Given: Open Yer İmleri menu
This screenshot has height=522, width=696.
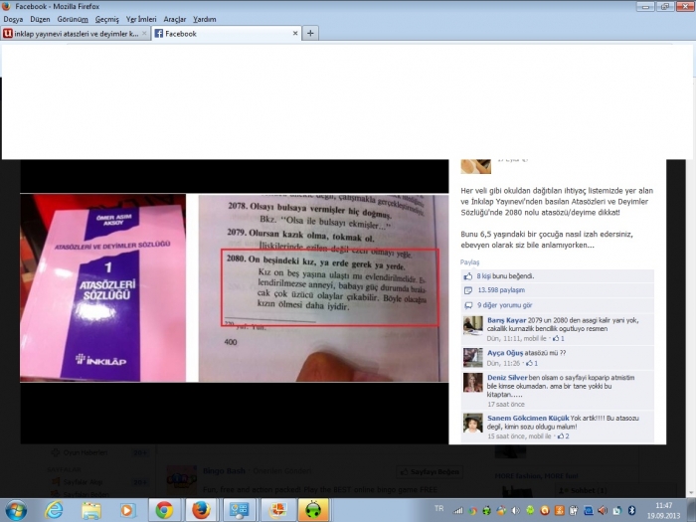Looking at the screenshot, I should (x=141, y=19).
